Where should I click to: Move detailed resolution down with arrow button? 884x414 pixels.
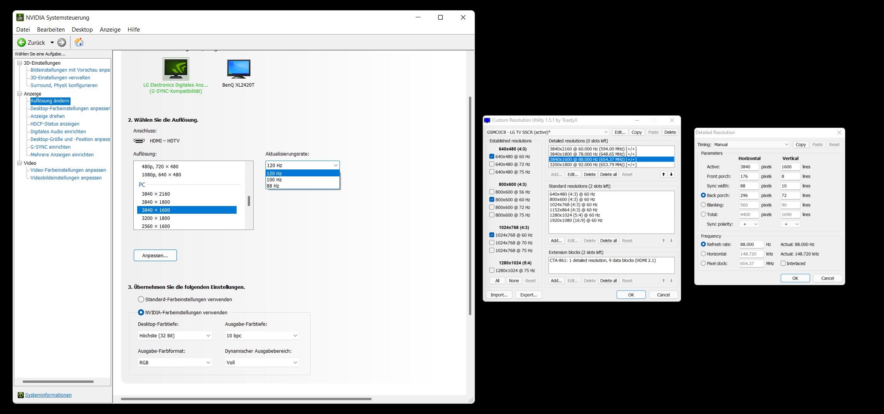tap(671, 174)
